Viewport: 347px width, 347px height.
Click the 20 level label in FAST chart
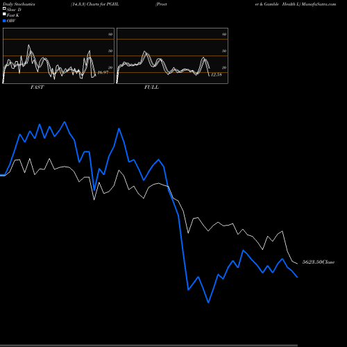click(x=110, y=67)
